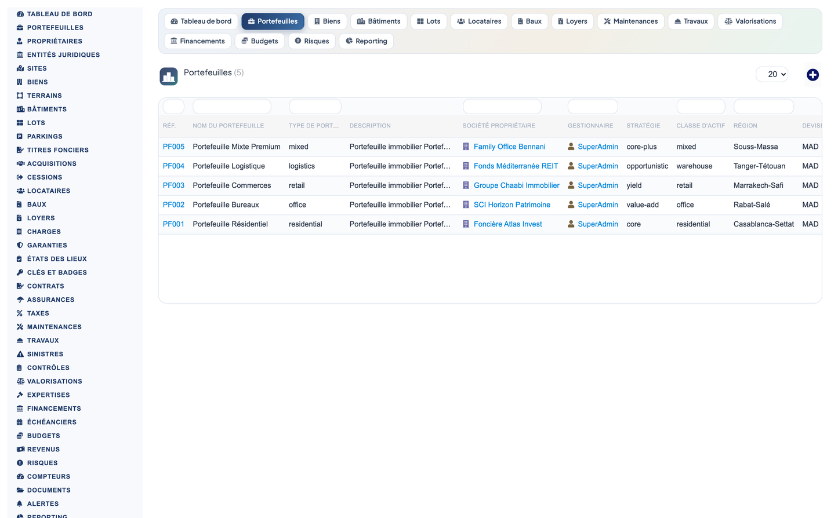The height and width of the screenshot is (518, 838).
Task: Open the rows-per-page dropdown showing 20
Action: point(772,74)
